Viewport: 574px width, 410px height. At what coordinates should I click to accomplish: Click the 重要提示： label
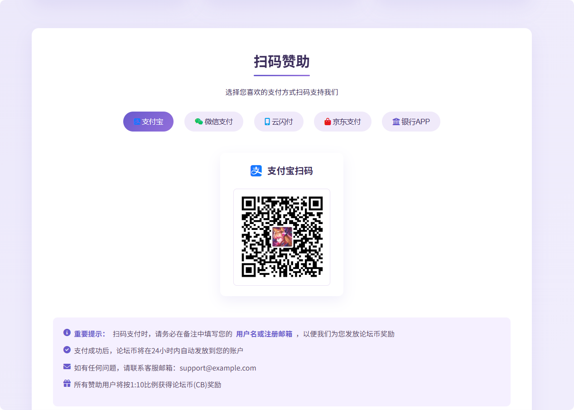[90, 334]
